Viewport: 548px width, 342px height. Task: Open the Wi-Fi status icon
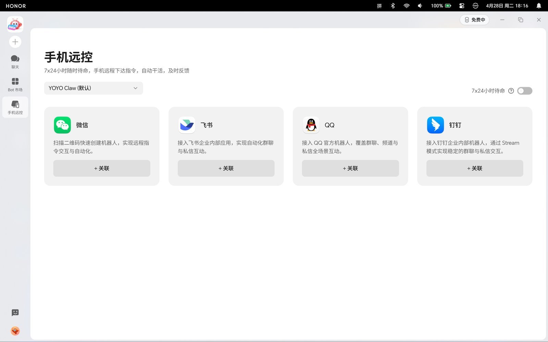tap(407, 6)
